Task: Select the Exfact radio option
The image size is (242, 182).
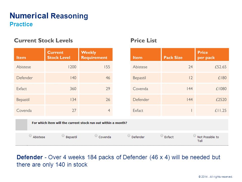Action: click(x=162, y=135)
